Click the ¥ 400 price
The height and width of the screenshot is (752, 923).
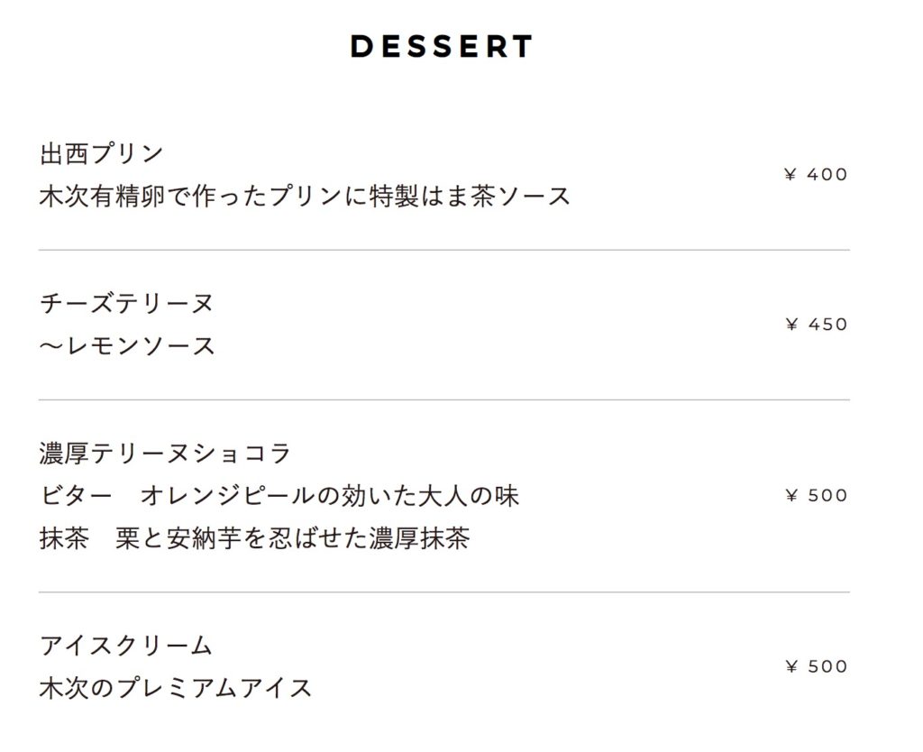[817, 175]
